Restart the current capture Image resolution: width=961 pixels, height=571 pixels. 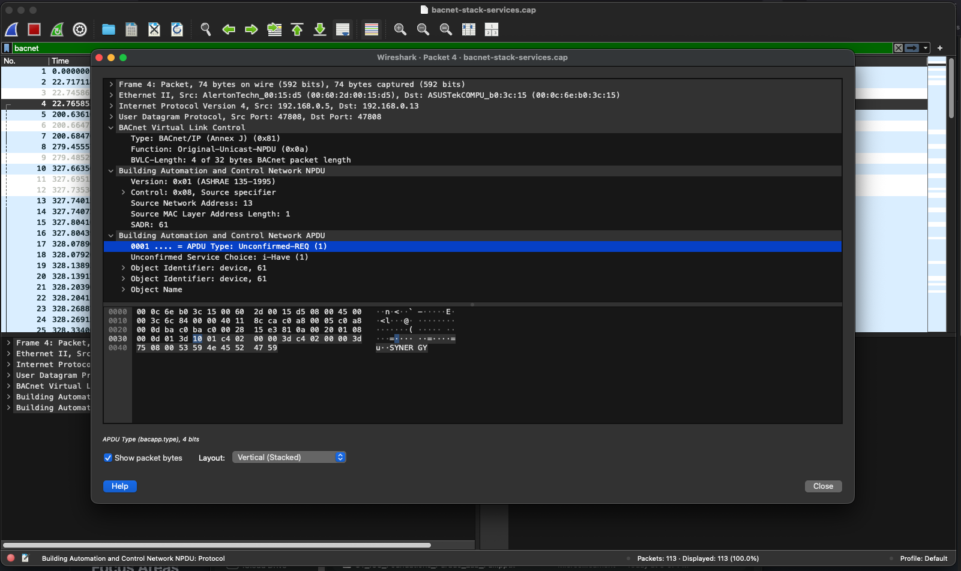click(x=56, y=29)
